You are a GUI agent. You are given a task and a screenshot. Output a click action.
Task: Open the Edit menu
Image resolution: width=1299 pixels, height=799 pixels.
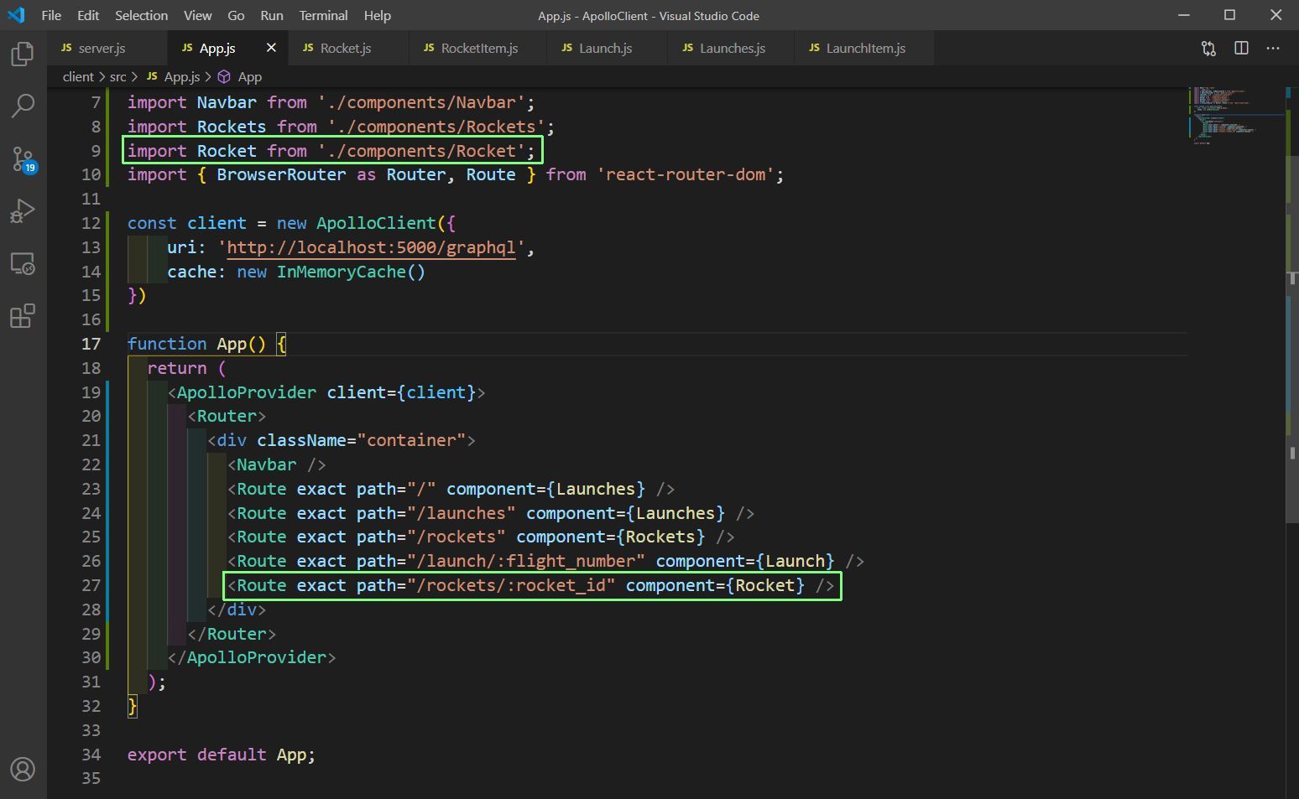pos(88,15)
